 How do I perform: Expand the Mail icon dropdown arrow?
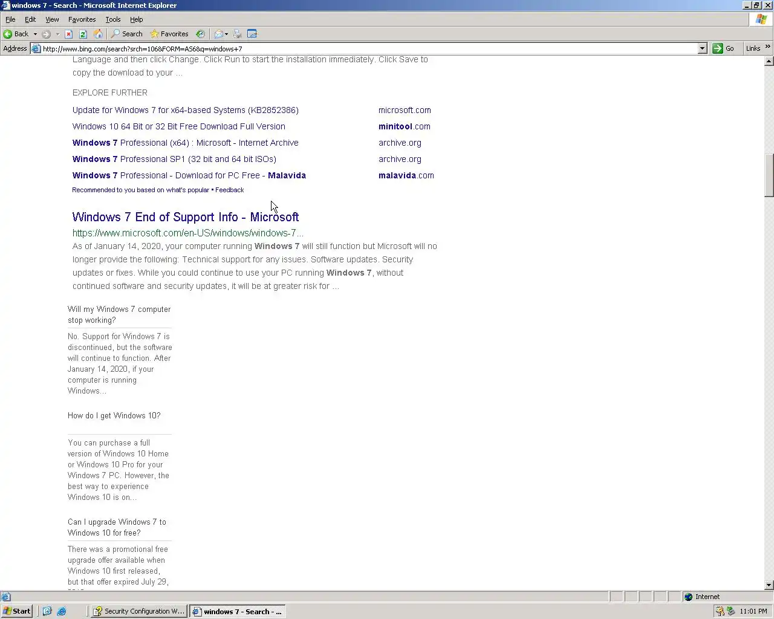(227, 34)
